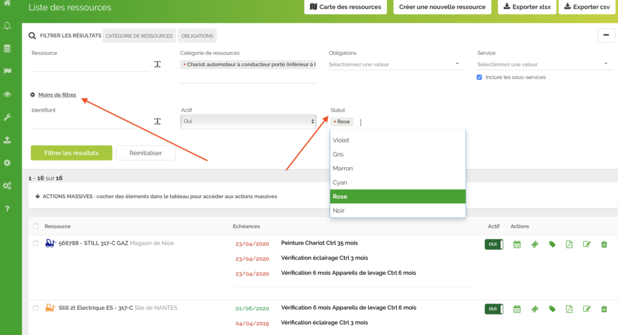Toggle Actif switch for 566788 STILL 317-C GAZ
The image size is (618, 335).
493,244
